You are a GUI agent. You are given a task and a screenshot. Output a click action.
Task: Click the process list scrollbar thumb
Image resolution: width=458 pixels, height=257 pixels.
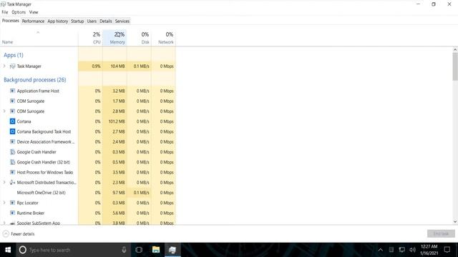tap(455, 66)
